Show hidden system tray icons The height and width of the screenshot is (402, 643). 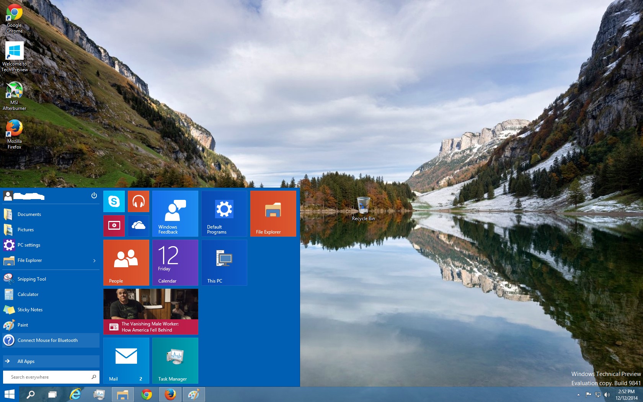[x=578, y=395]
